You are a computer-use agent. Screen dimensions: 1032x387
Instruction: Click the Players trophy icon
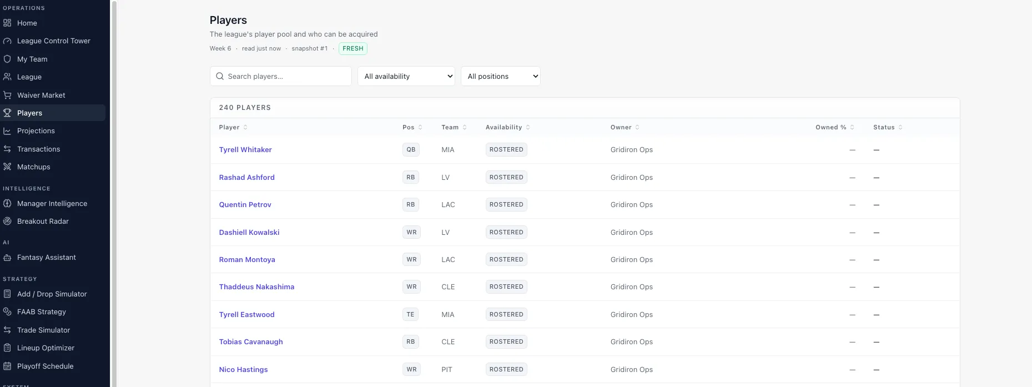[7, 113]
